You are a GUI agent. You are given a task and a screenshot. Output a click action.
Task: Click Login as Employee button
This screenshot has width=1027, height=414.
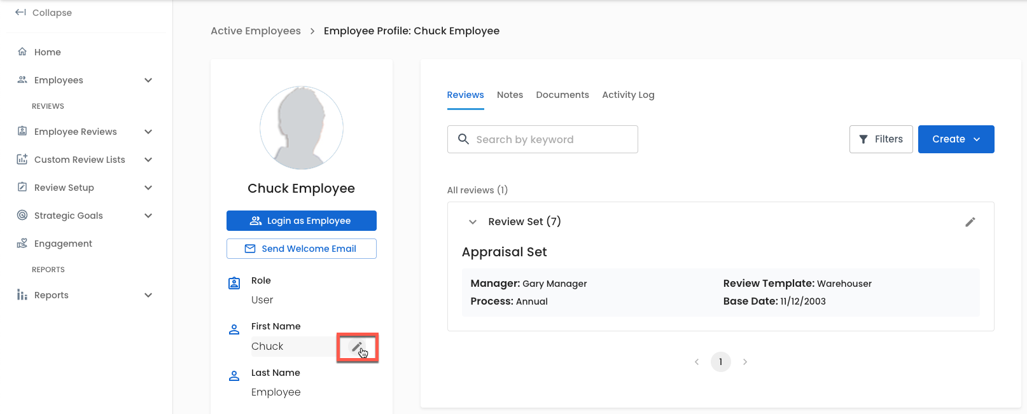click(302, 221)
